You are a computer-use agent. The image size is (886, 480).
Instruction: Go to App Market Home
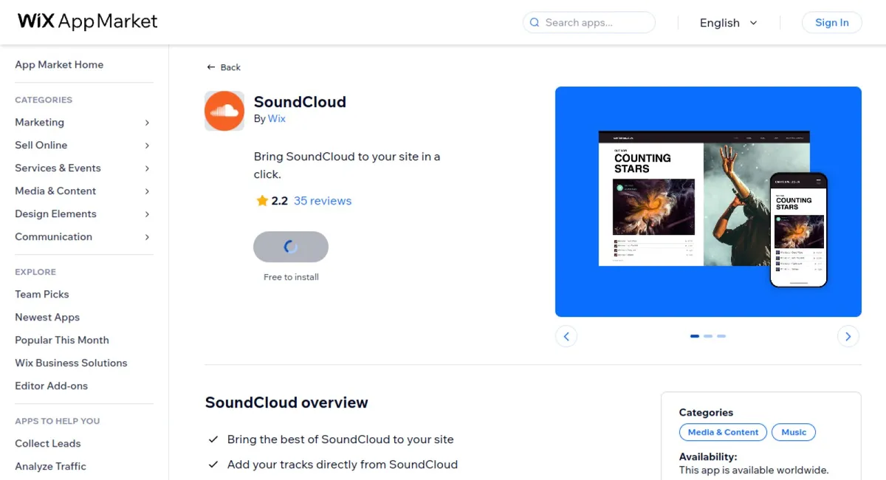59,65
